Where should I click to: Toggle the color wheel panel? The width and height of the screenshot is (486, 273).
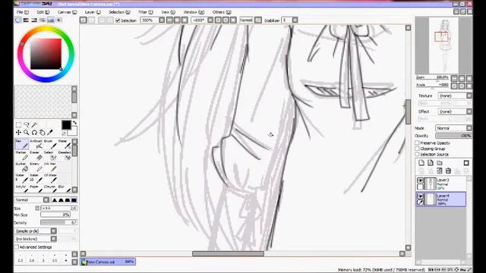(x=17, y=20)
